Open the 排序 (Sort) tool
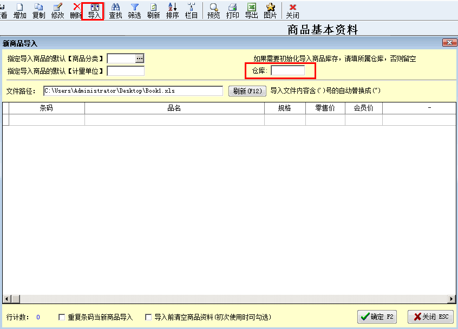 [x=172, y=11]
